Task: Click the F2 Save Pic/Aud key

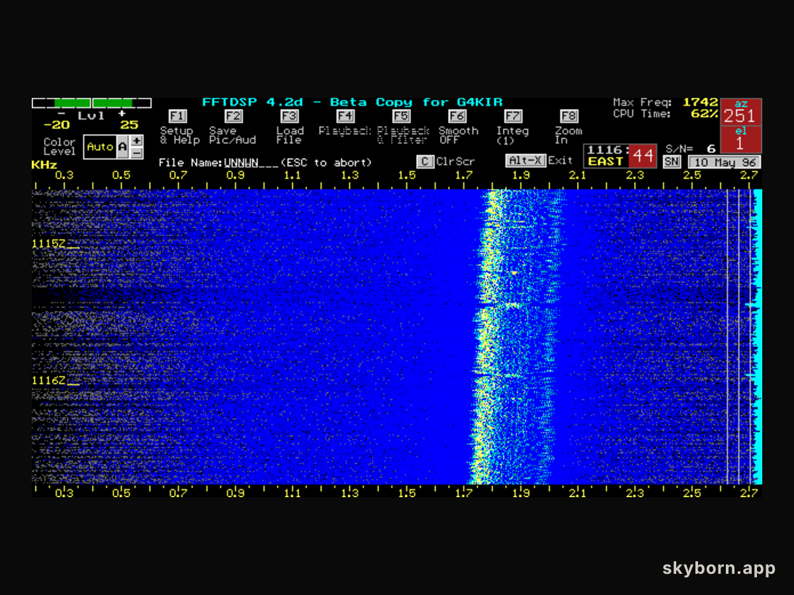Action: click(233, 116)
